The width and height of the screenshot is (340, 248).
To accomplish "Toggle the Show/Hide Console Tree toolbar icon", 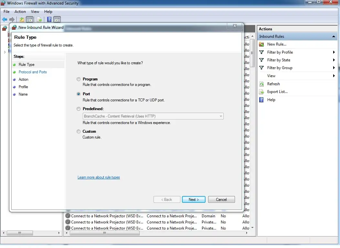I will click(x=30, y=19).
